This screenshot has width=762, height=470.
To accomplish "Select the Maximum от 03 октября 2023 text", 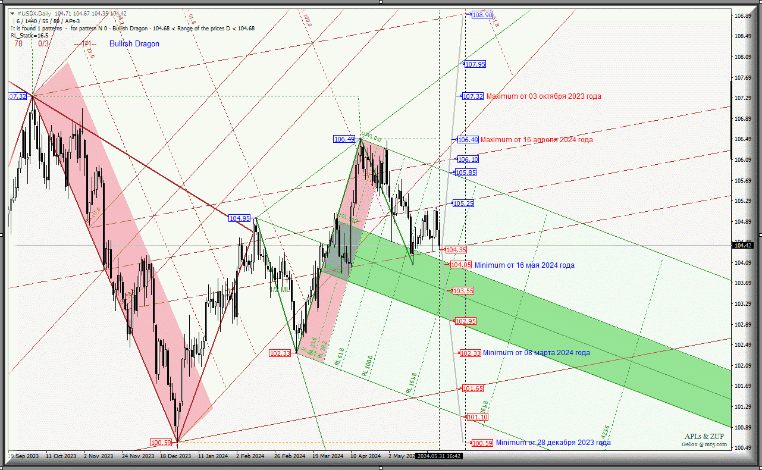I will (543, 96).
